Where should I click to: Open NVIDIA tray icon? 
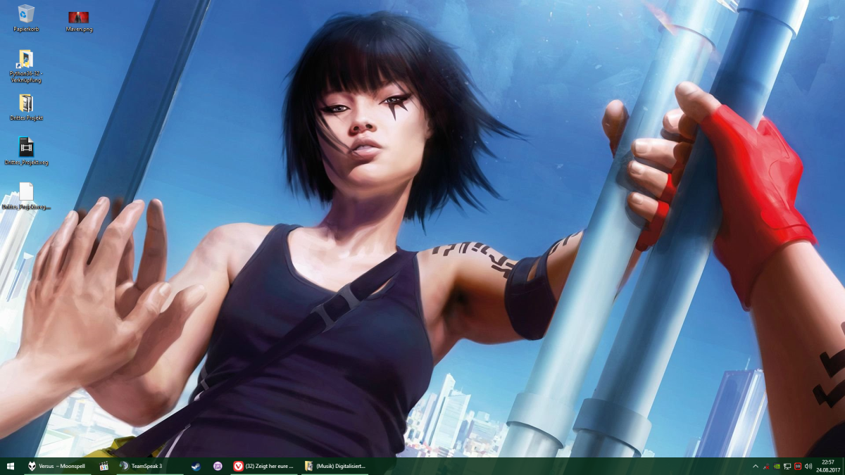(x=777, y=466)
